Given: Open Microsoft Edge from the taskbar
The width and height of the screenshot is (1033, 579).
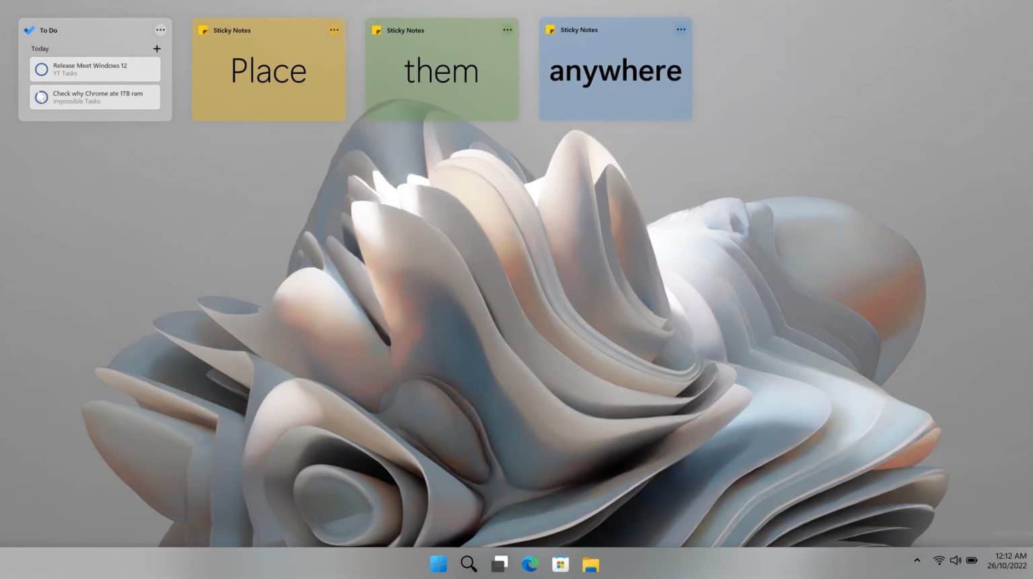Looking at the screenshot, I should coord(531,564).
